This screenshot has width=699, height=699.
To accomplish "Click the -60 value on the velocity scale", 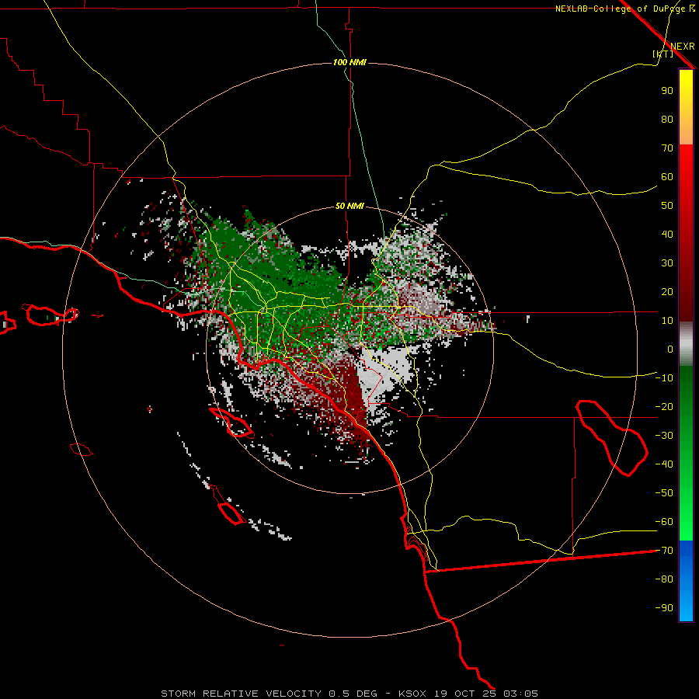I will pyautogui.click(x=664, y=522).
